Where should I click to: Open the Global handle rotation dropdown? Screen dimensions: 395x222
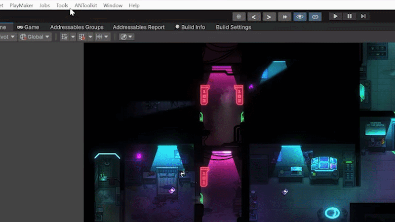click(35, 37)
